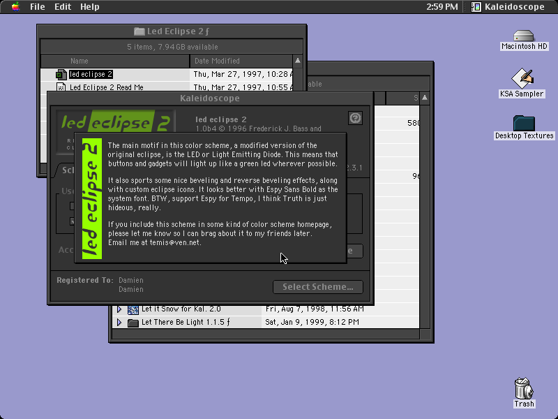Toggle sort order in Led Eclipse 2 ƒ window
Viewport: 558px width, 419px height.
pos(298,61)
